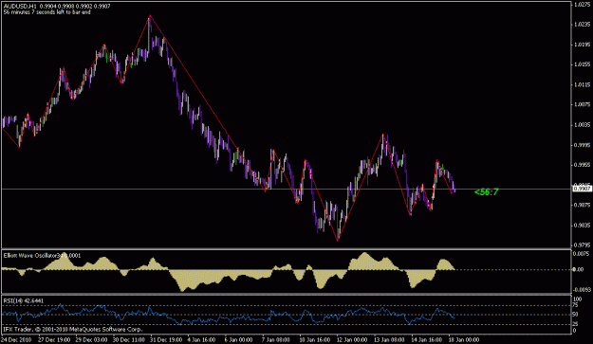
Task: Click the 0.9955 price axis label
Action: pyautogui.click(x=582, y=165)
